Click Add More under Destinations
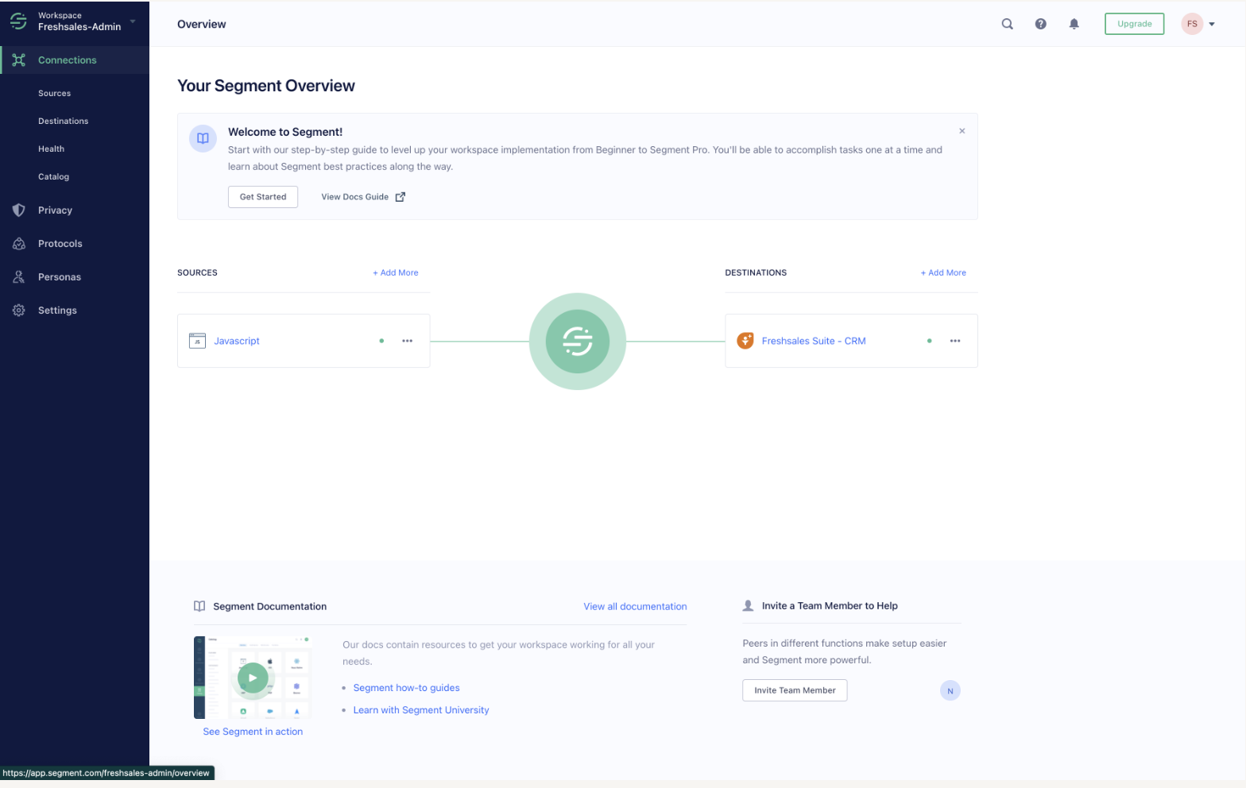 pyautogui.click(x=943, y=272)
